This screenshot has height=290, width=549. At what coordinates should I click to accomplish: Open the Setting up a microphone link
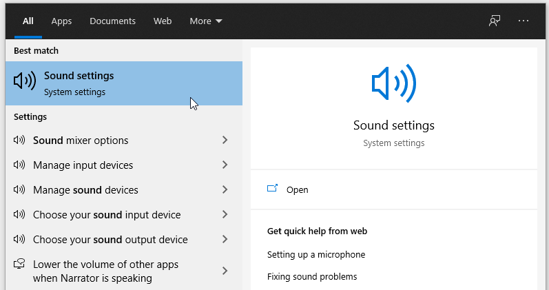(x=316, y=255)
